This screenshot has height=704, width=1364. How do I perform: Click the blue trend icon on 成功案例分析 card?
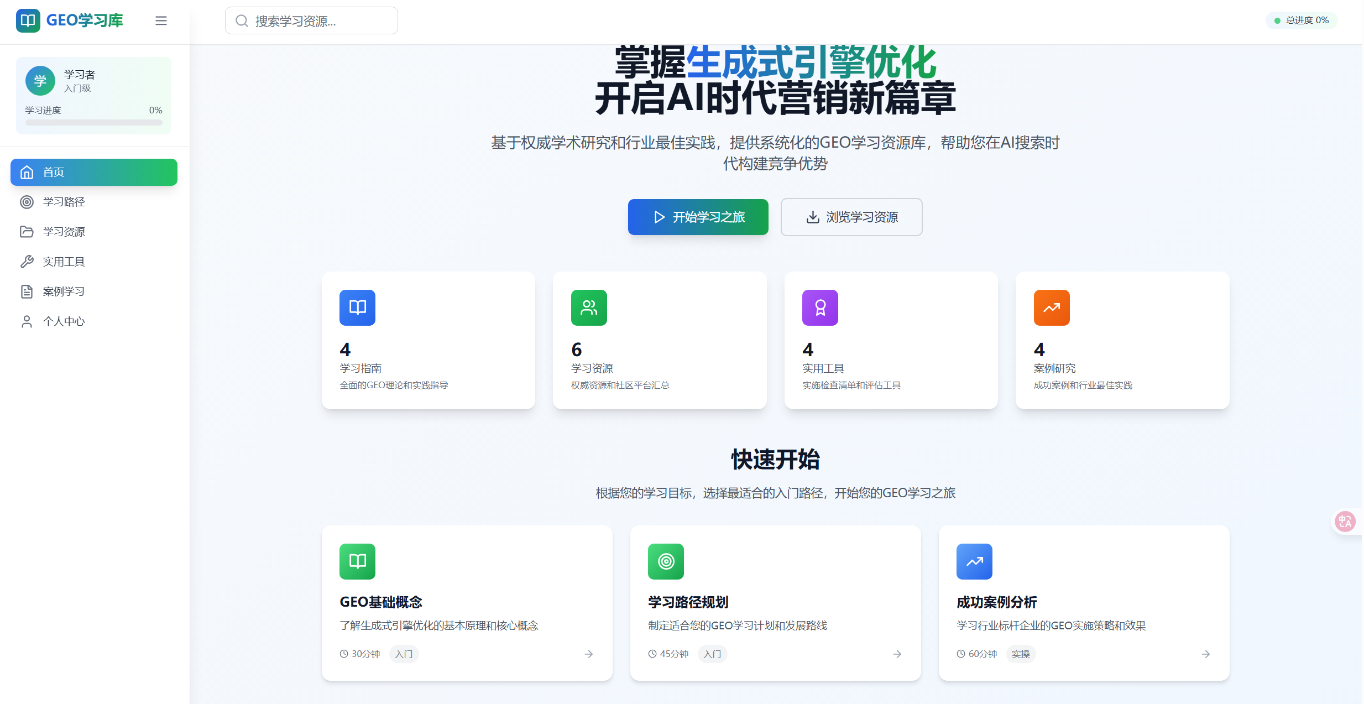pyautogui.click(x=974, y=561)
